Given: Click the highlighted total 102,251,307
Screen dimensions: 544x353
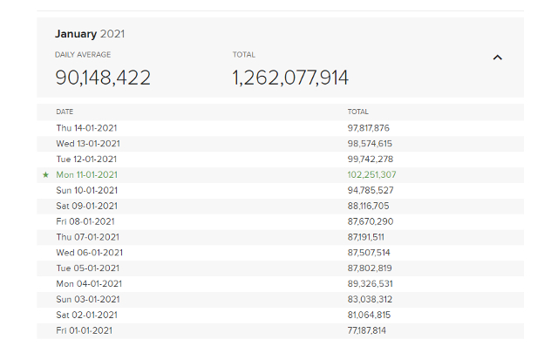Looking at the screenshot, I should click(x=371, y=175).
